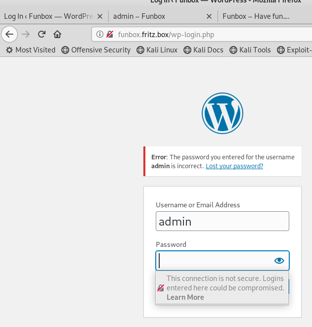Click into the Password field

click(223, 261)
